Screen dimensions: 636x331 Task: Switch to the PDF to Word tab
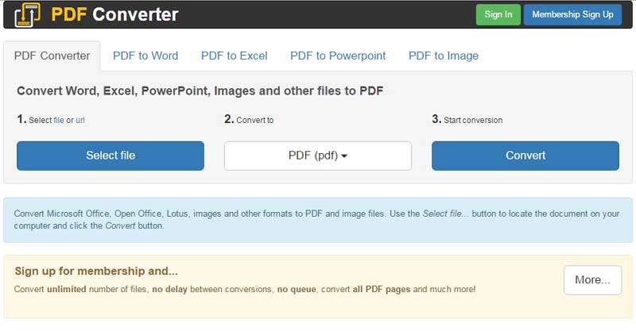coord(145,56)
